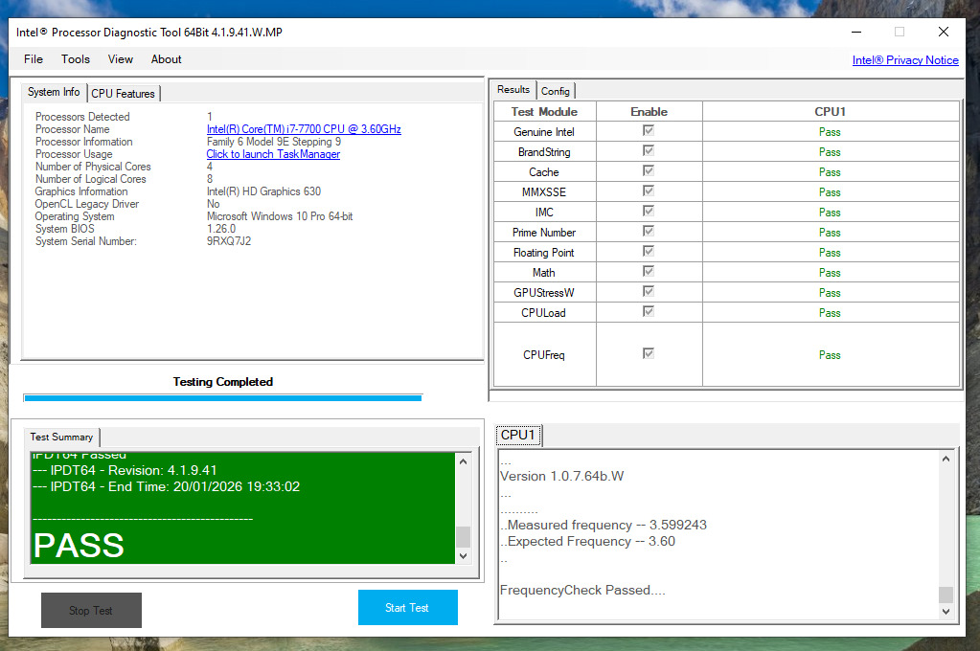Click the Prime Number test module name

click(x=544, y=233)
